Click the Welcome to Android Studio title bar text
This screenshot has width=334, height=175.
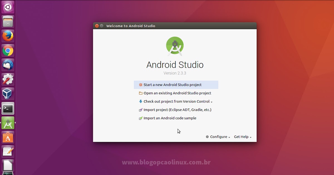(x=131, y=26)
